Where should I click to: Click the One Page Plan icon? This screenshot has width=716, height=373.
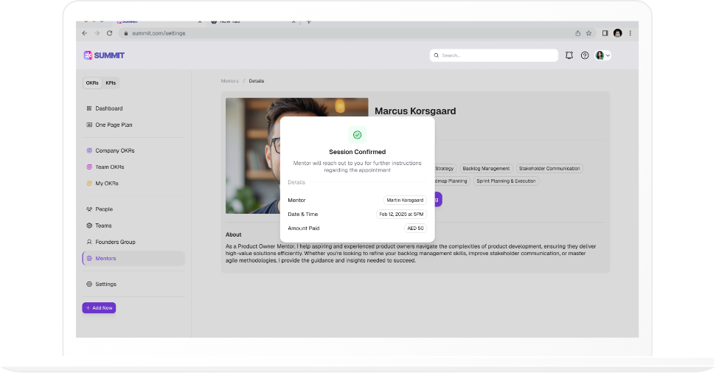89,125
